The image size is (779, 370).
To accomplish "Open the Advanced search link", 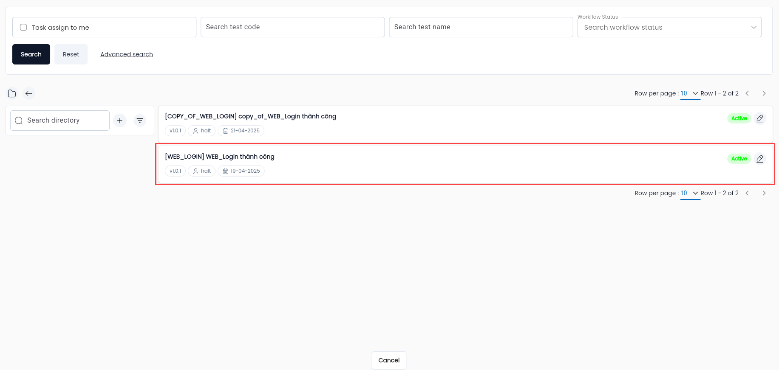I will 127,54.
